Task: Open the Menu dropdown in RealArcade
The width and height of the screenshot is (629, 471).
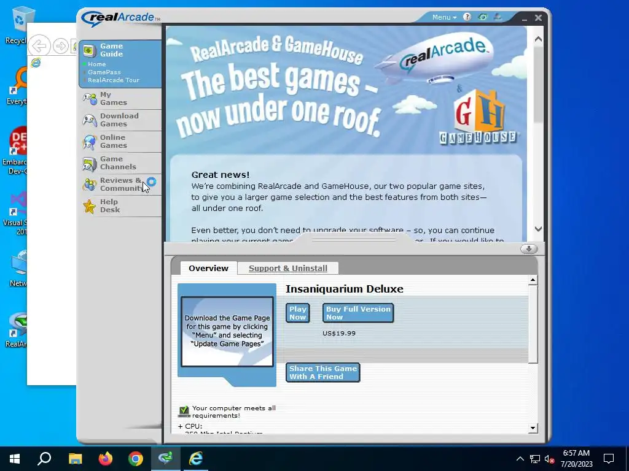Action: point(444,17)
